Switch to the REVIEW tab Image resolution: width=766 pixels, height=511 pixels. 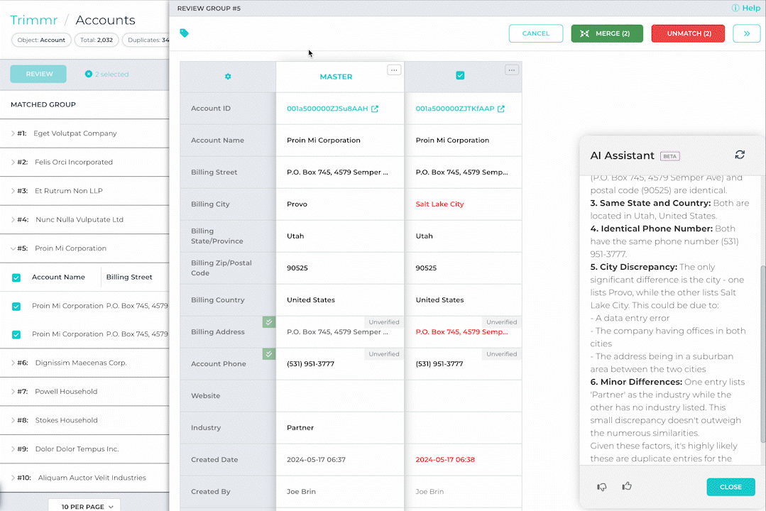tap(38, 73)
